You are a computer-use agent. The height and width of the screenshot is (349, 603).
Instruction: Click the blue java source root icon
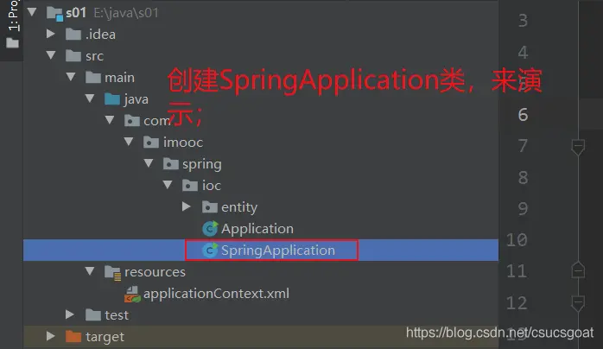pos(112,98)
